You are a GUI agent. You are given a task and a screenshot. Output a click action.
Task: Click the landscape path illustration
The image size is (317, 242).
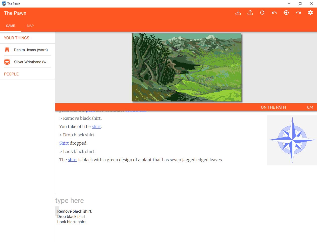pos(186,67)
